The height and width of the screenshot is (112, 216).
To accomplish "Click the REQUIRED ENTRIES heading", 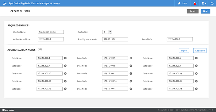I will pos(18,25).
